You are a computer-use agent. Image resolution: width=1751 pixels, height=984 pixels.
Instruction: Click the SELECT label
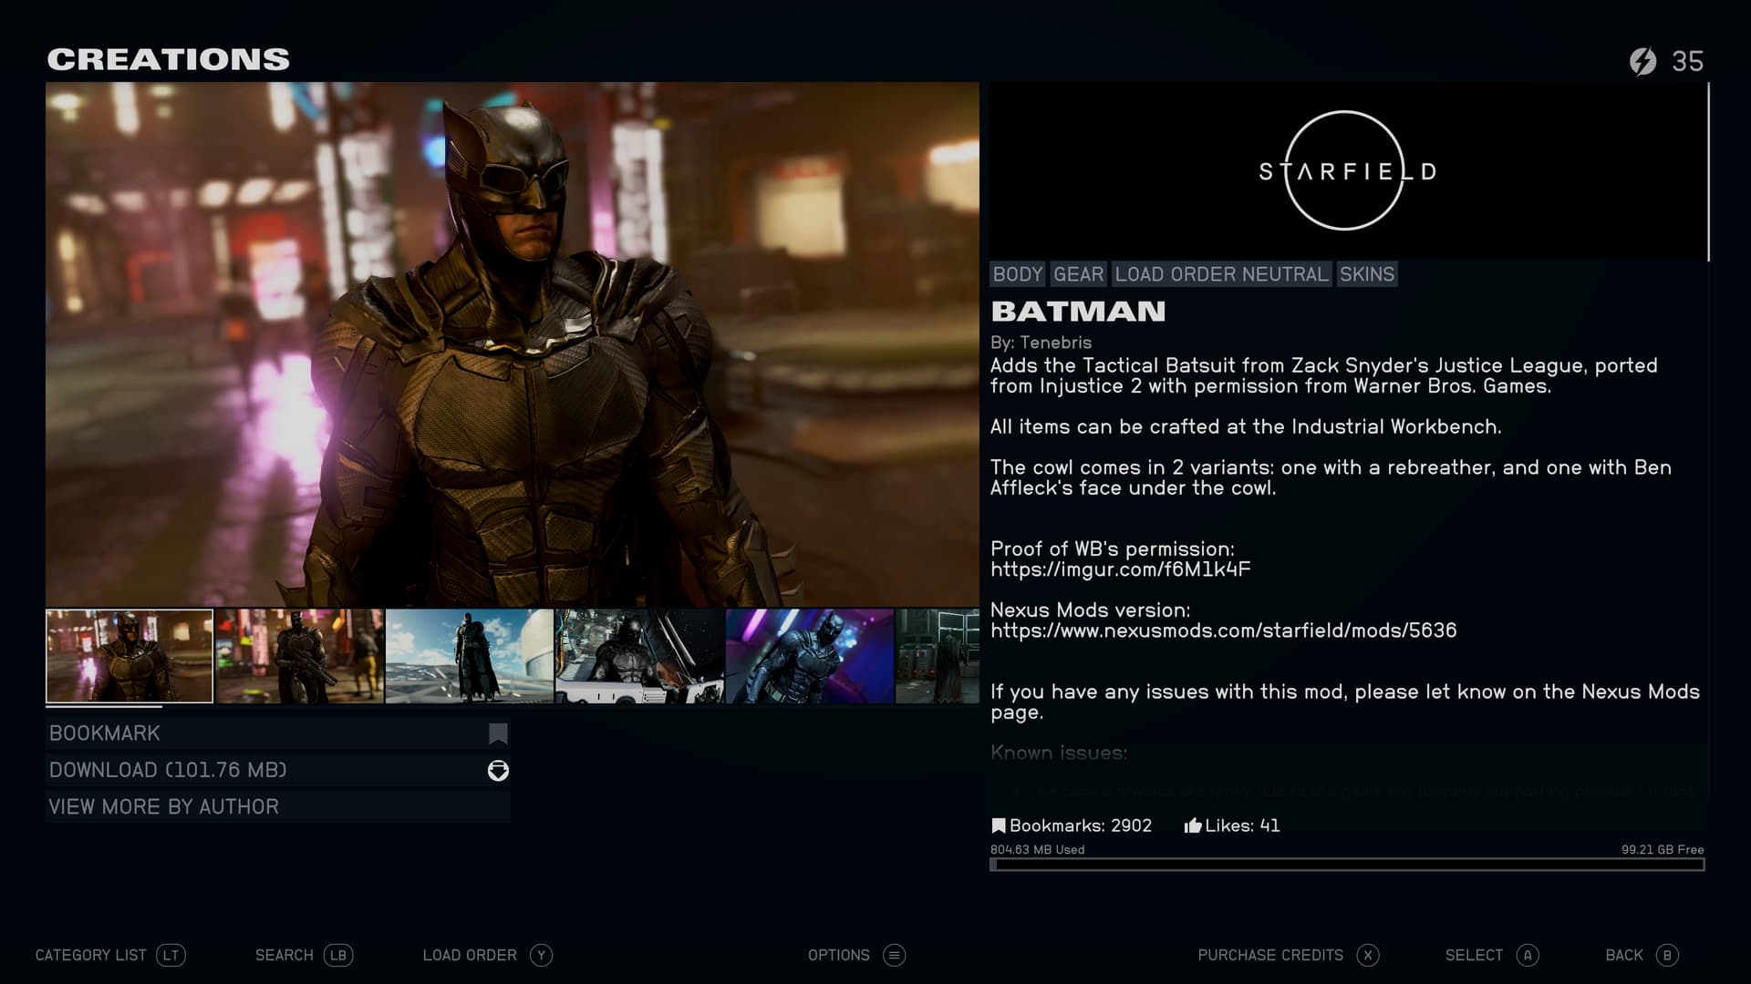click(x=1474, y=955)
